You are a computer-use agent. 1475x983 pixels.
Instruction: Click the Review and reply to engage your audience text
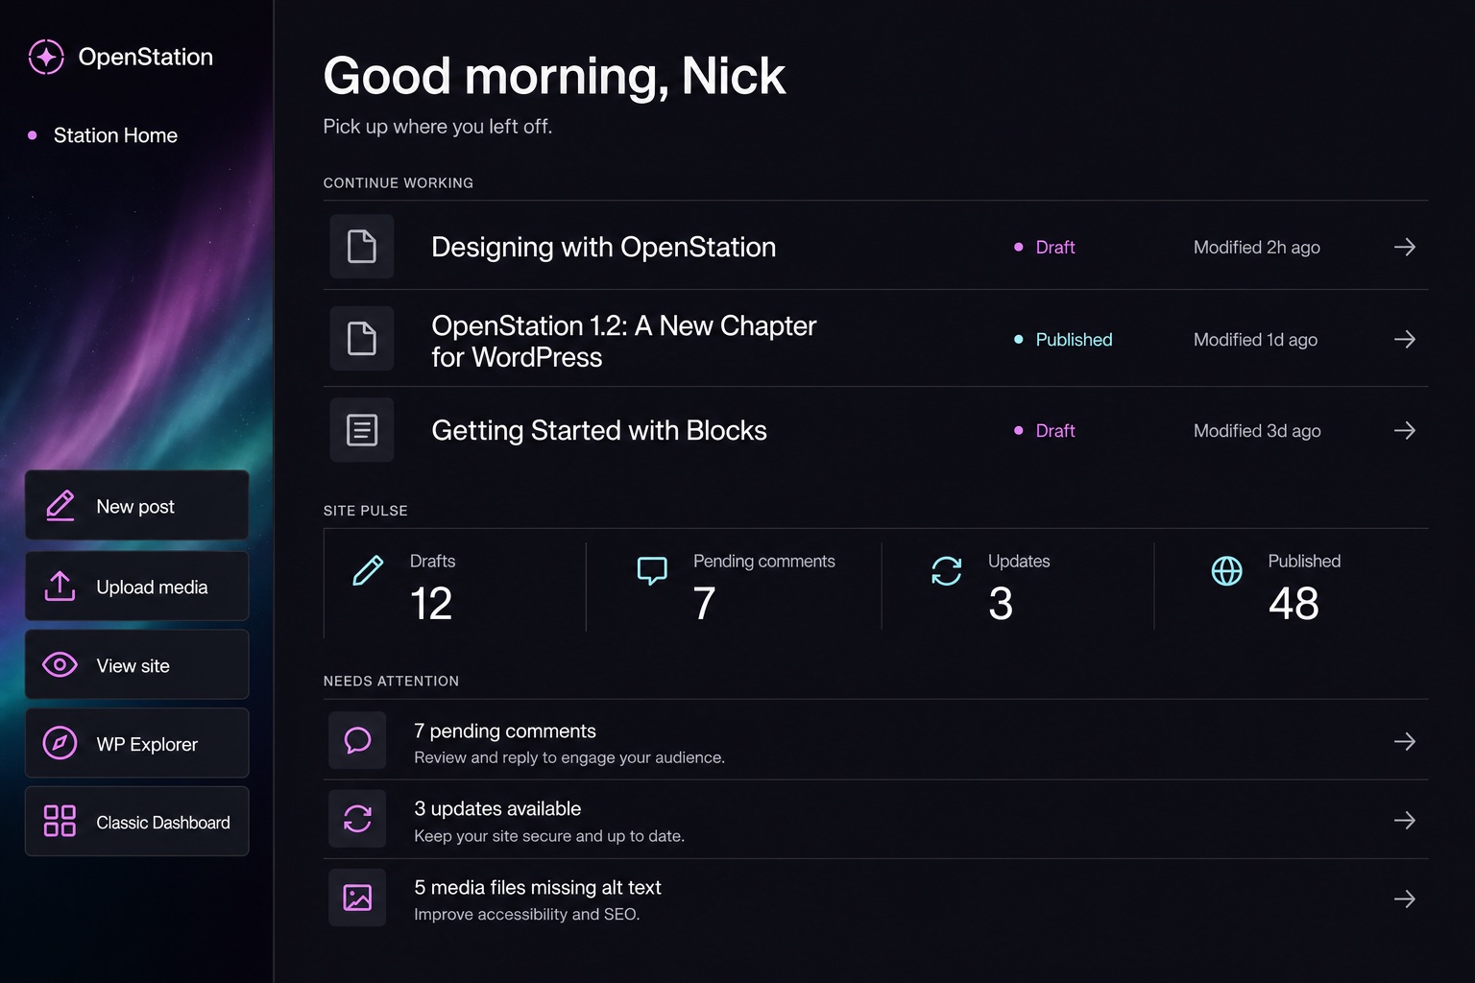pyautogui.click(x=569, y=757)
